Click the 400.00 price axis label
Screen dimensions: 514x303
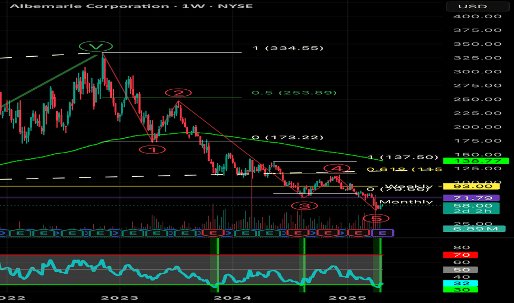coord(477,17)
